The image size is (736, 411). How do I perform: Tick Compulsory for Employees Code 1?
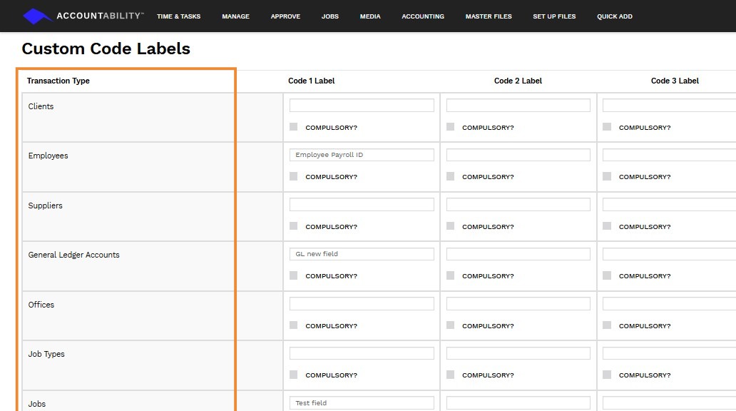click(294, 176)
